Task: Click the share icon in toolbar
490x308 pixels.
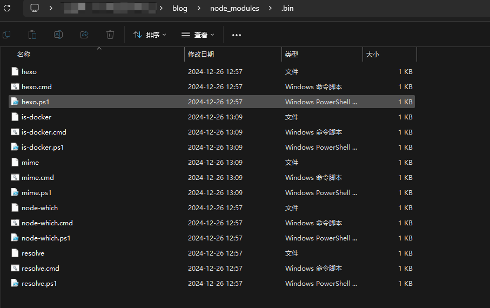Action: point(84,35)
